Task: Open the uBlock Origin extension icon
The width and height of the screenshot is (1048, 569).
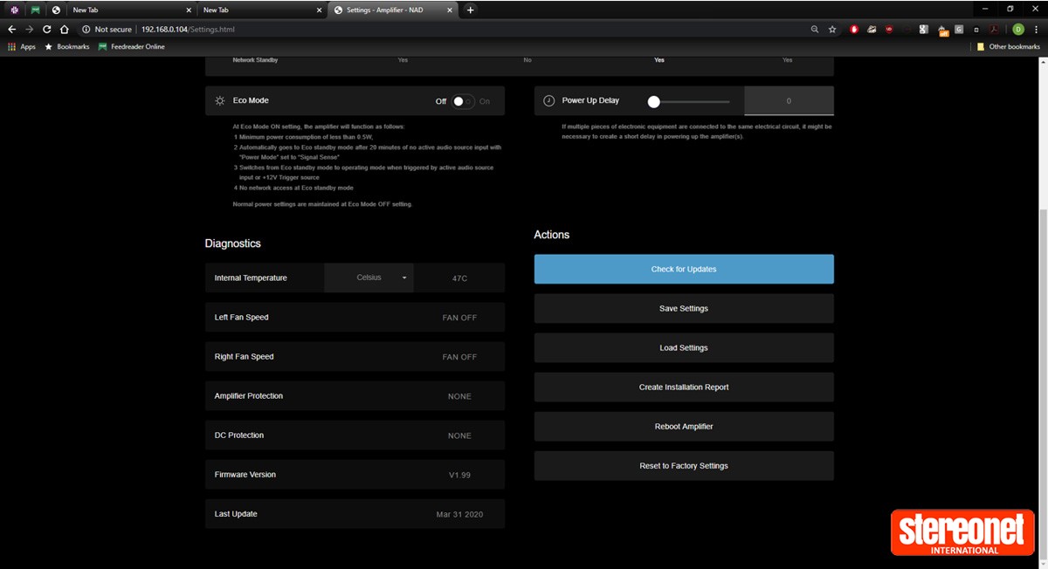Action: point(889,29)
